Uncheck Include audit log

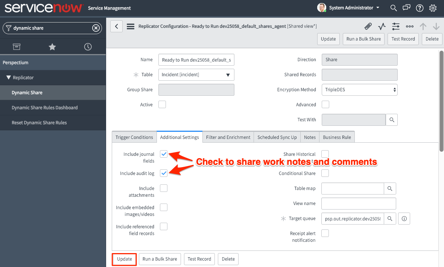pos(164,173)
